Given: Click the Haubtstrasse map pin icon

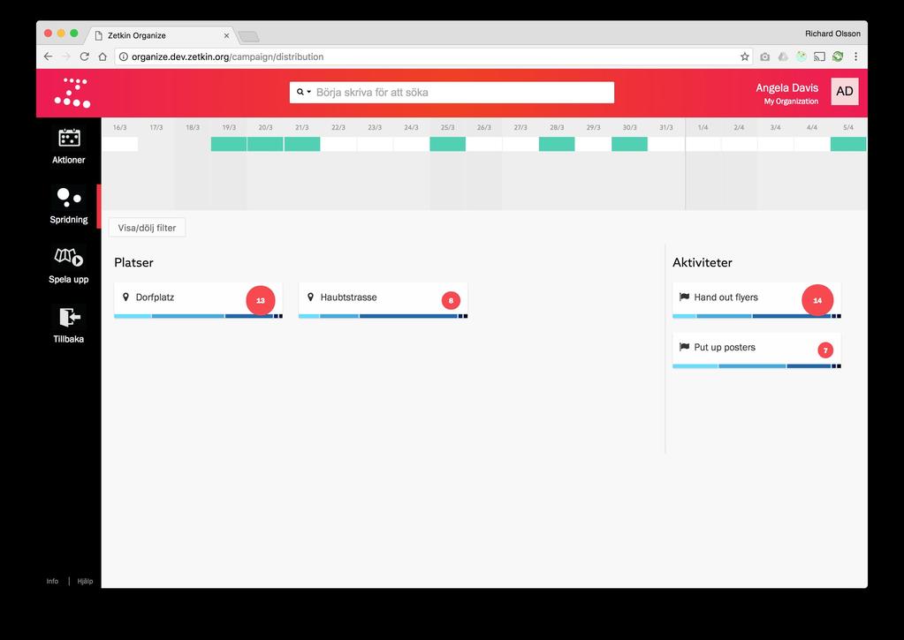Looking at the screenshot, I should click(x=310, y=297).
